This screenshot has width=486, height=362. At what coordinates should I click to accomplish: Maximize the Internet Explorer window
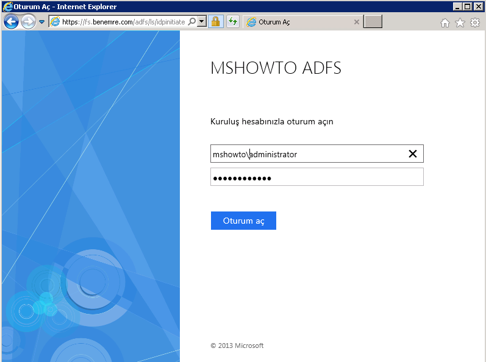[468, 7]
